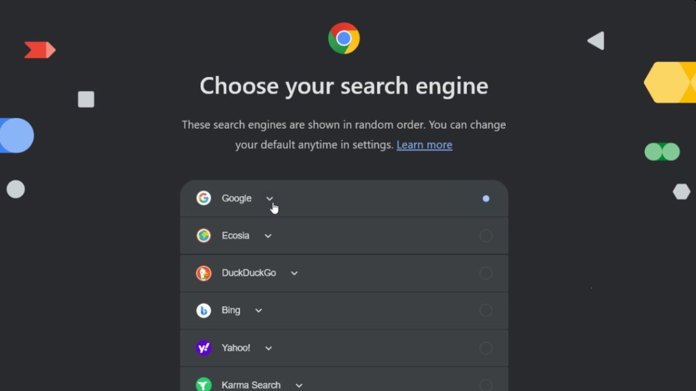Select the Bing radio button
The width and height of the screenshot is (696, 391).
pyautogui.click(x=486, y=310)
